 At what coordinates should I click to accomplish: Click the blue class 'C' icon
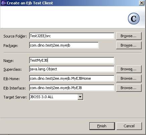(x=134, y=18)
